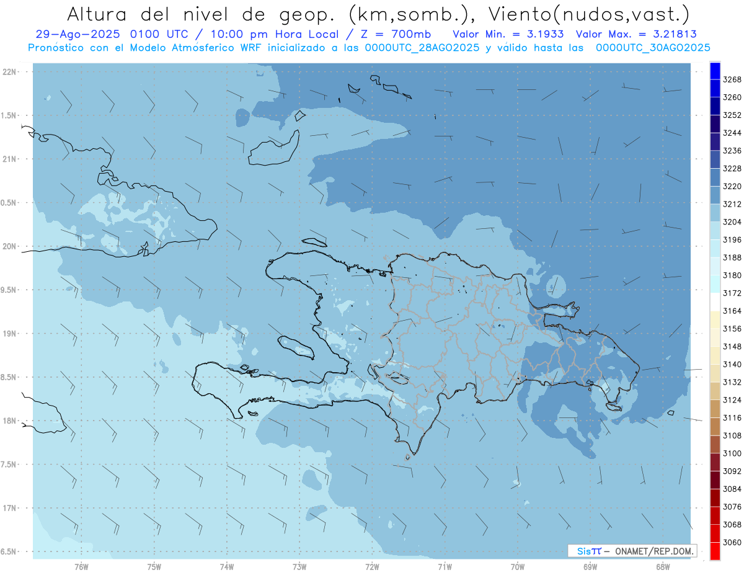The width and height of the screenshot is (744, 575).
Task: Click the 71W longitude axis label
Action: pyautogui.click(x=445, y=567)
